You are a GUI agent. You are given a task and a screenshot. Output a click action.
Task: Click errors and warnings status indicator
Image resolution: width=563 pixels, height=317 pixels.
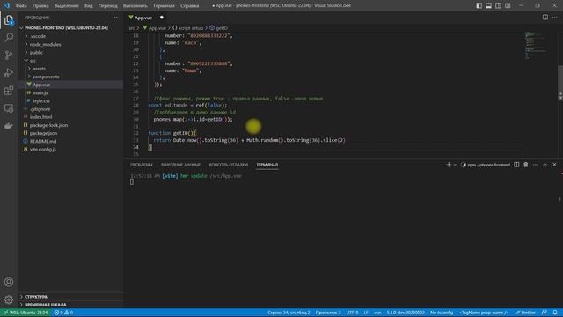click(63, 313)
